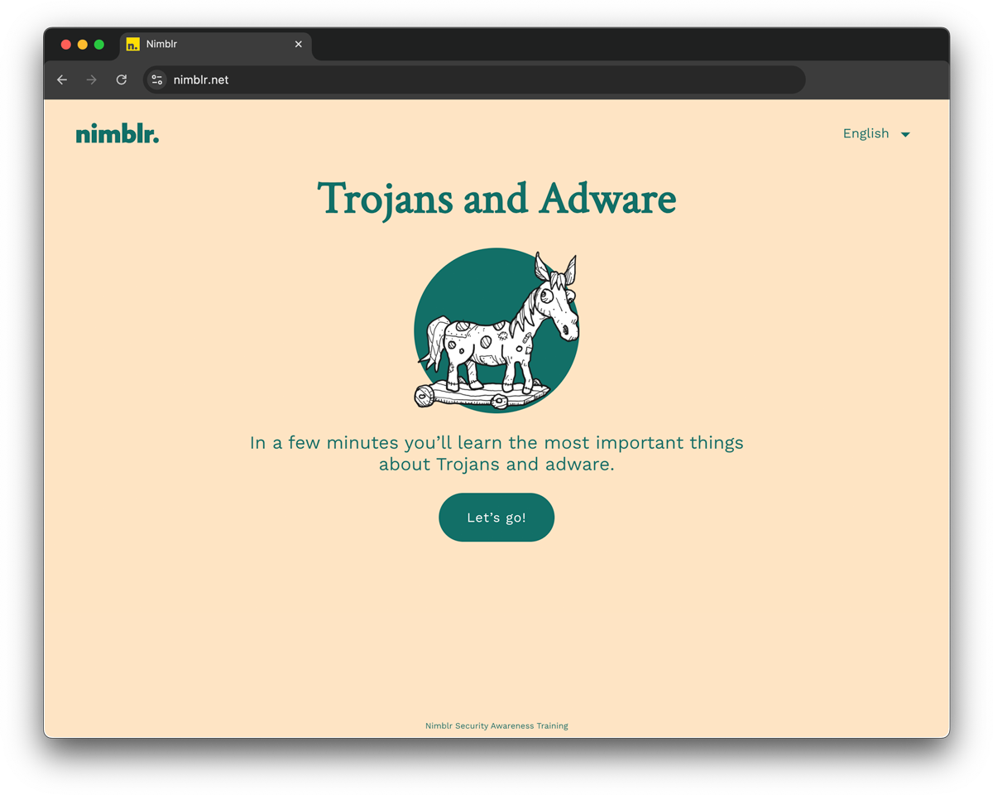Click the back navigation arrow
The image size is (993, 795).
click(x=62, y=79)
